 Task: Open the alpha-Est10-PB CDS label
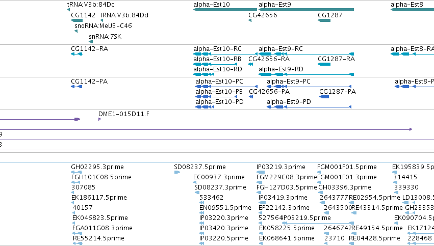tap(219, 92)
